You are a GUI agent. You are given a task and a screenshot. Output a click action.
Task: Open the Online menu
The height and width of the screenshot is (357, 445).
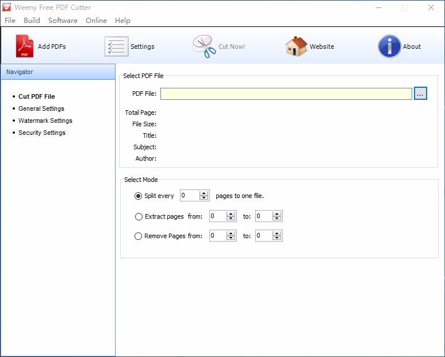(x=96, y=21)
